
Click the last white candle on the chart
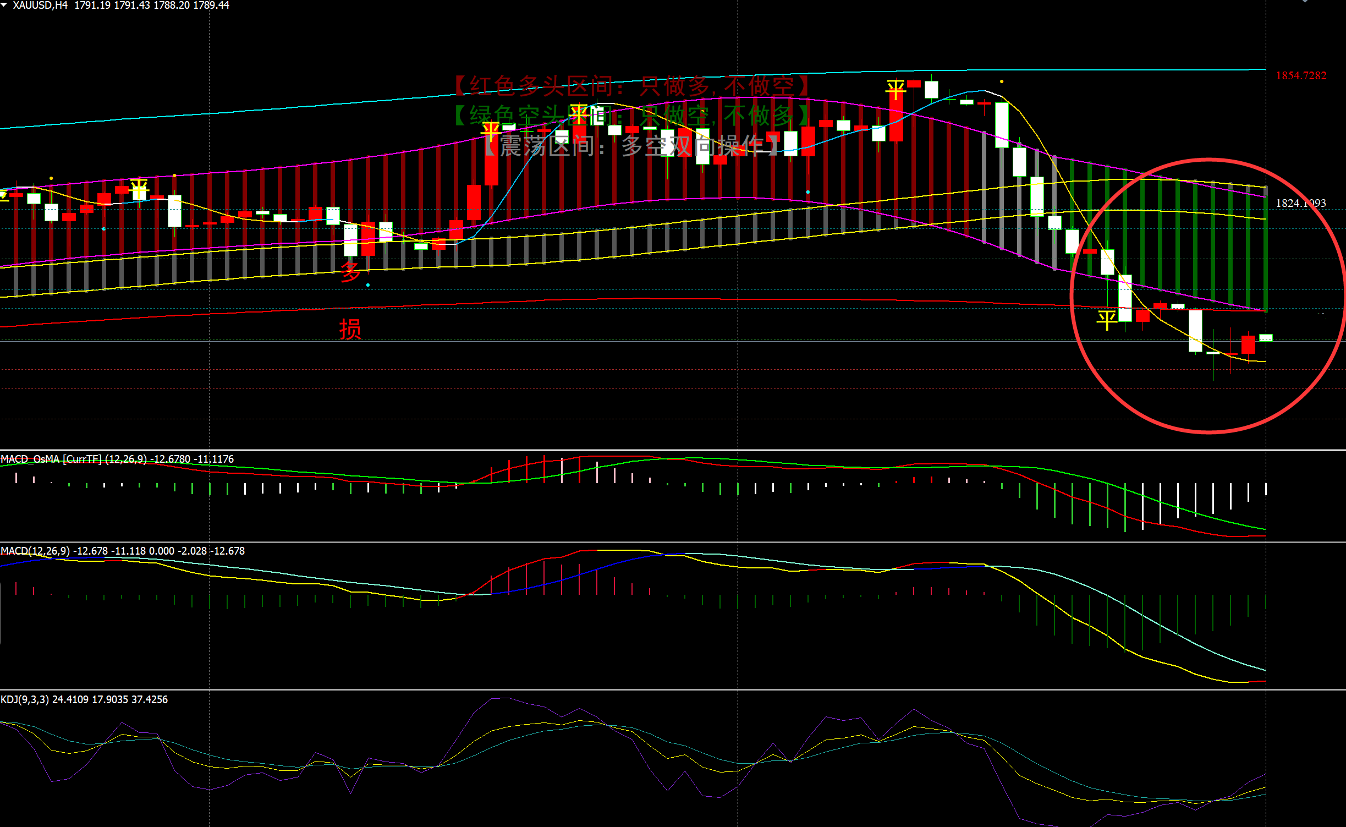(1266, 337)
